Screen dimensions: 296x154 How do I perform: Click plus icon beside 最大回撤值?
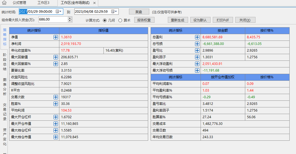(56, 57)
